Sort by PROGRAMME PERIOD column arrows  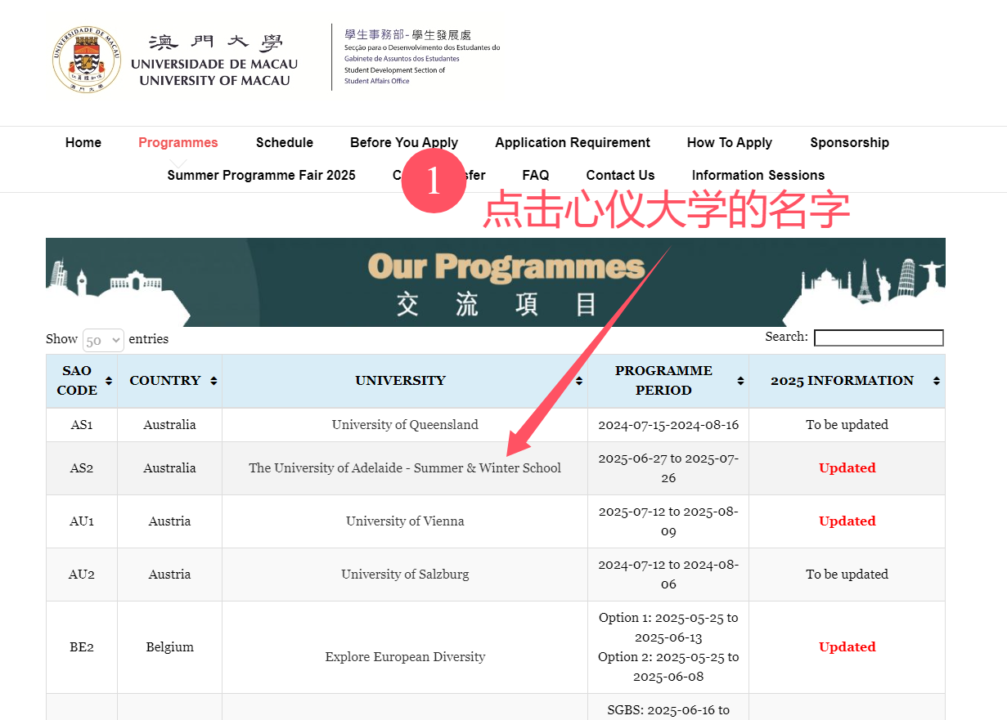pyautogui.click(x=740, y=381)
